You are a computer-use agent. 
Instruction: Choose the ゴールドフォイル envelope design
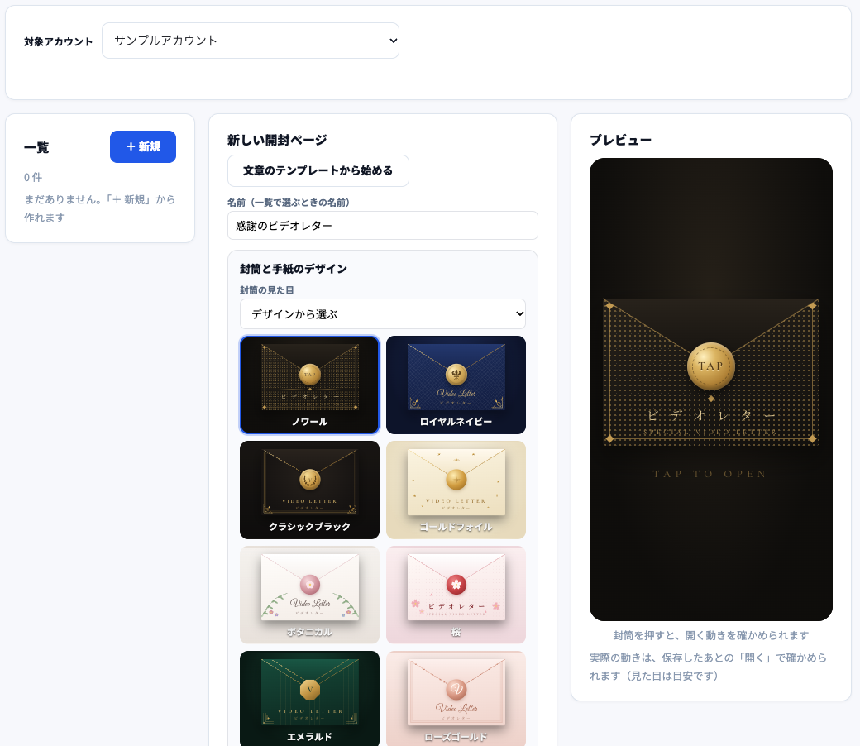(456, 490)
